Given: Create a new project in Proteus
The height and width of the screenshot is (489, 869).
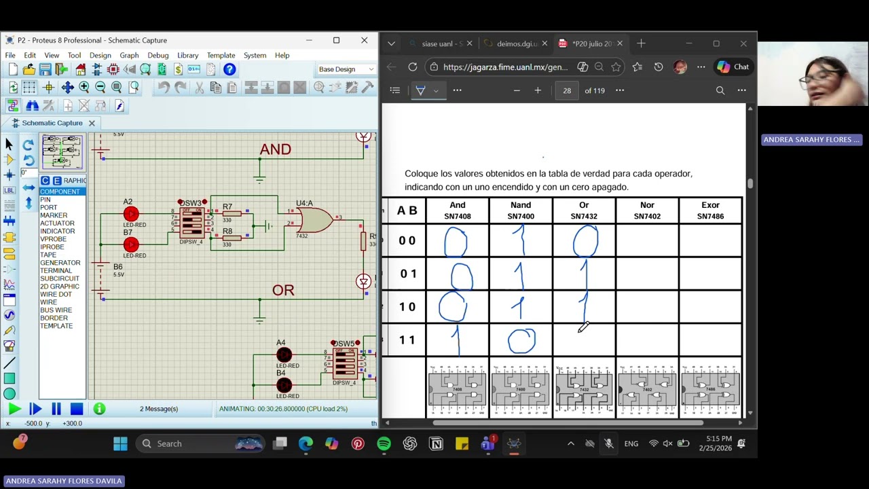Looking at the screenshot, I should (x=13, y=69).
